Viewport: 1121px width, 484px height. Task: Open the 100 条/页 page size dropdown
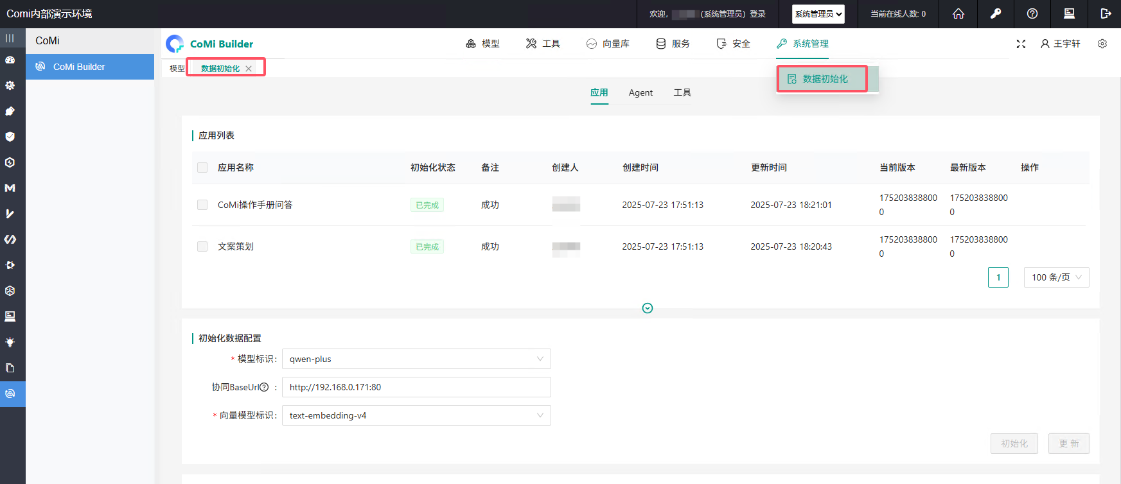(x=1055, y=277)
